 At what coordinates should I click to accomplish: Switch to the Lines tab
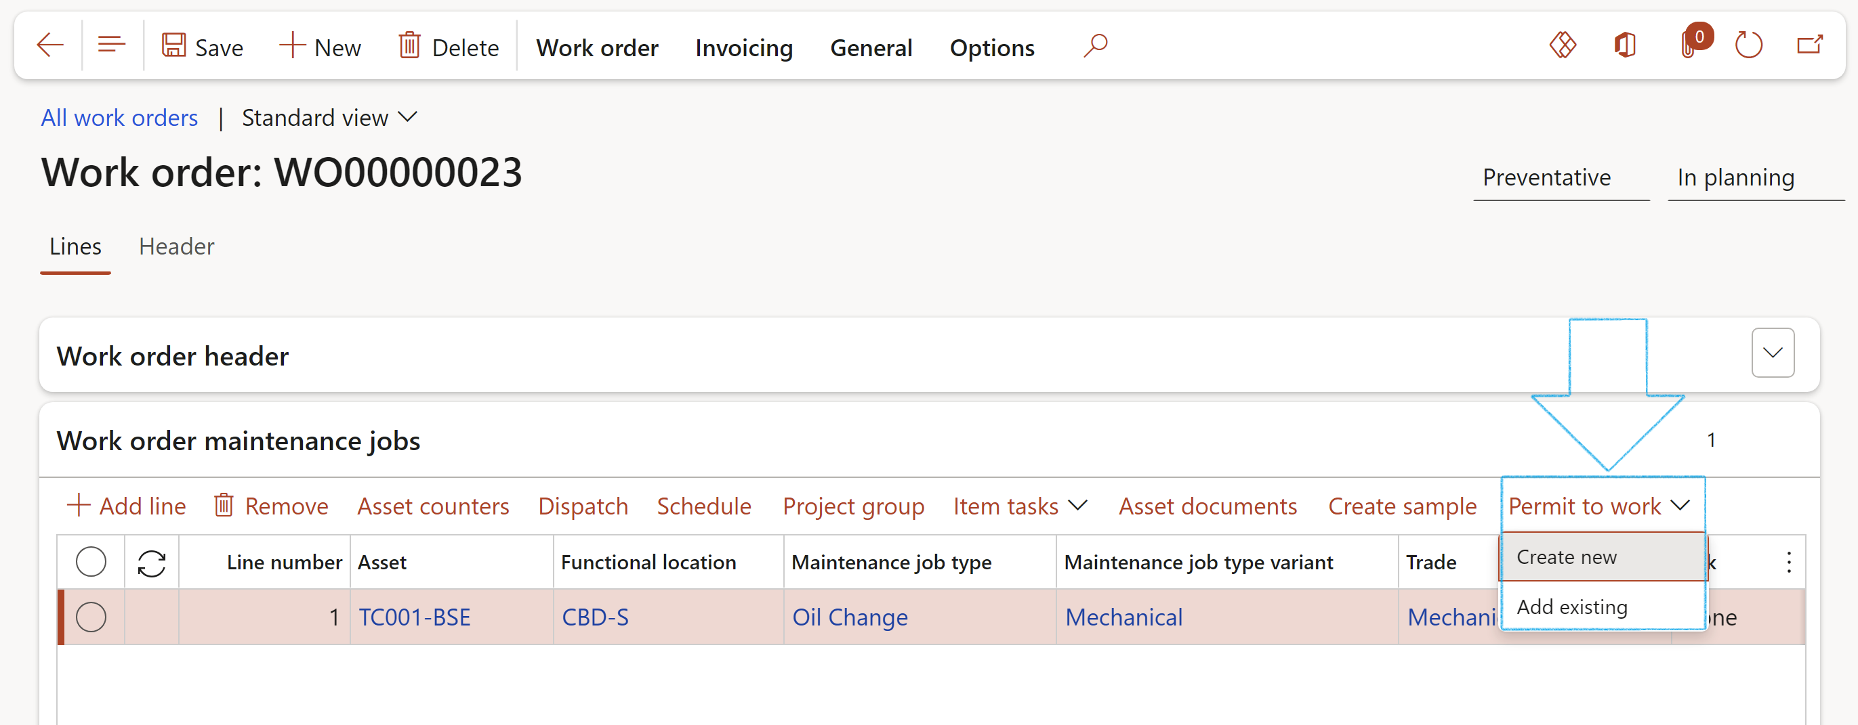point(75,246)
